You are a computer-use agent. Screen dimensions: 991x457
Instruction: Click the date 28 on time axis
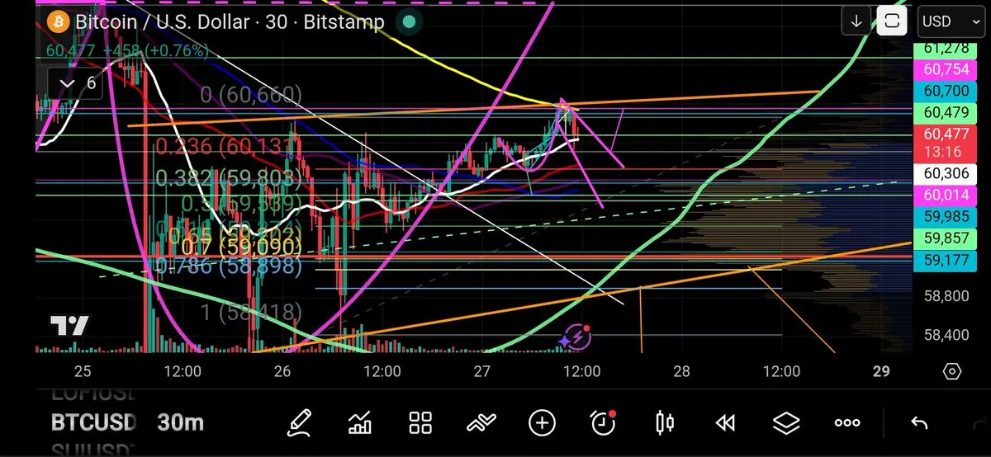pos(681,371)
